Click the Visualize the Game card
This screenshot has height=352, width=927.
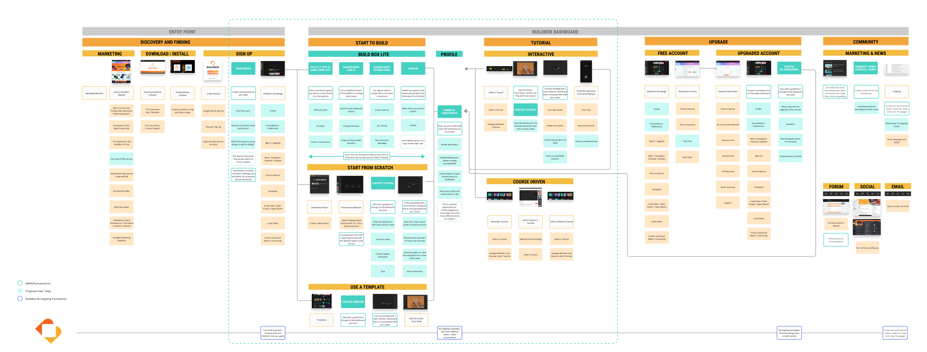coord(586,125)
